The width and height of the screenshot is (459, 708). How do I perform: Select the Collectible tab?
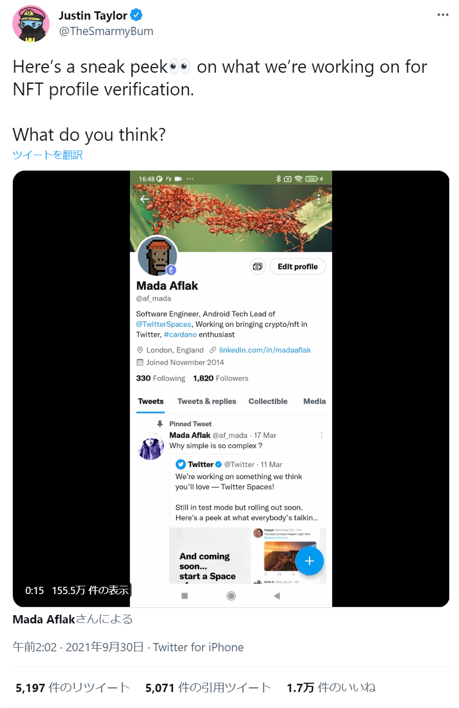(268, 401)
